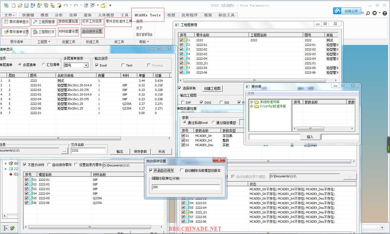The image size is (390, 234).
Task: Switch to the 视图 ribbon tab
Action: [171, 15]
